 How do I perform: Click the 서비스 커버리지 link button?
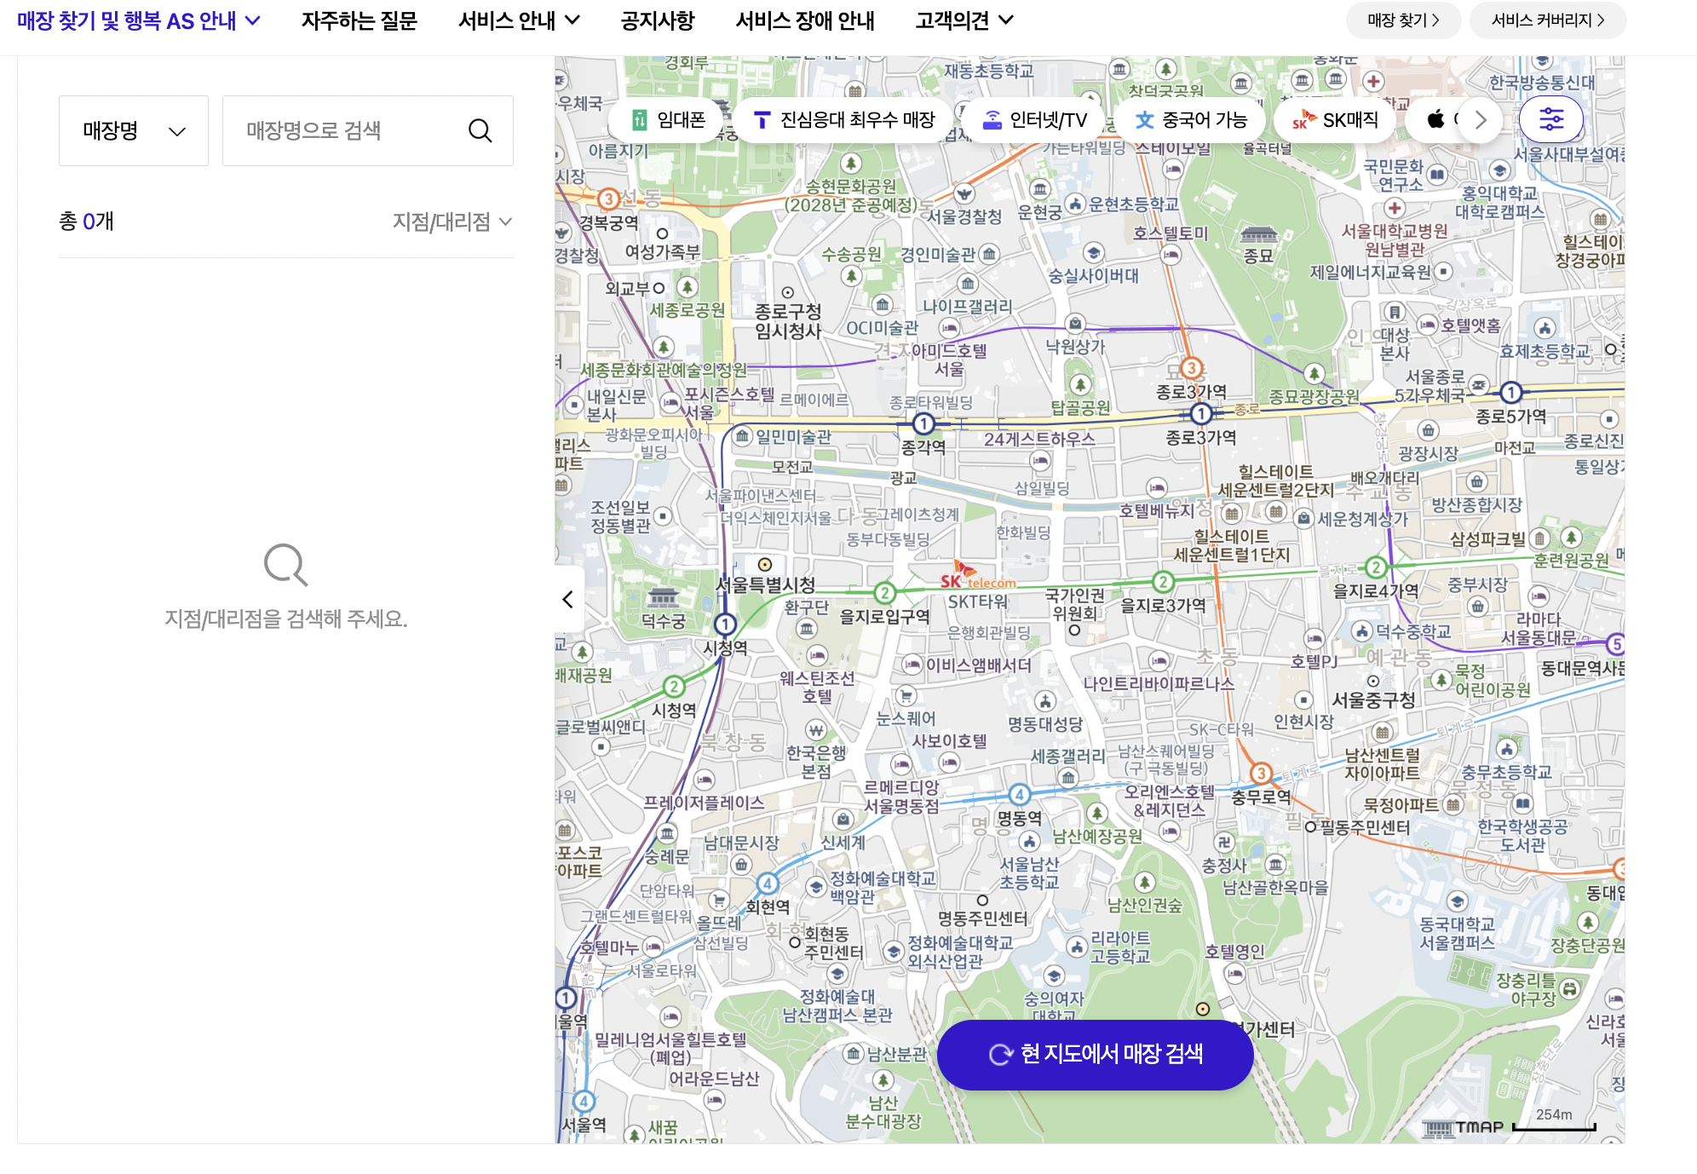pyautogui.click(x=1547, y=20)
